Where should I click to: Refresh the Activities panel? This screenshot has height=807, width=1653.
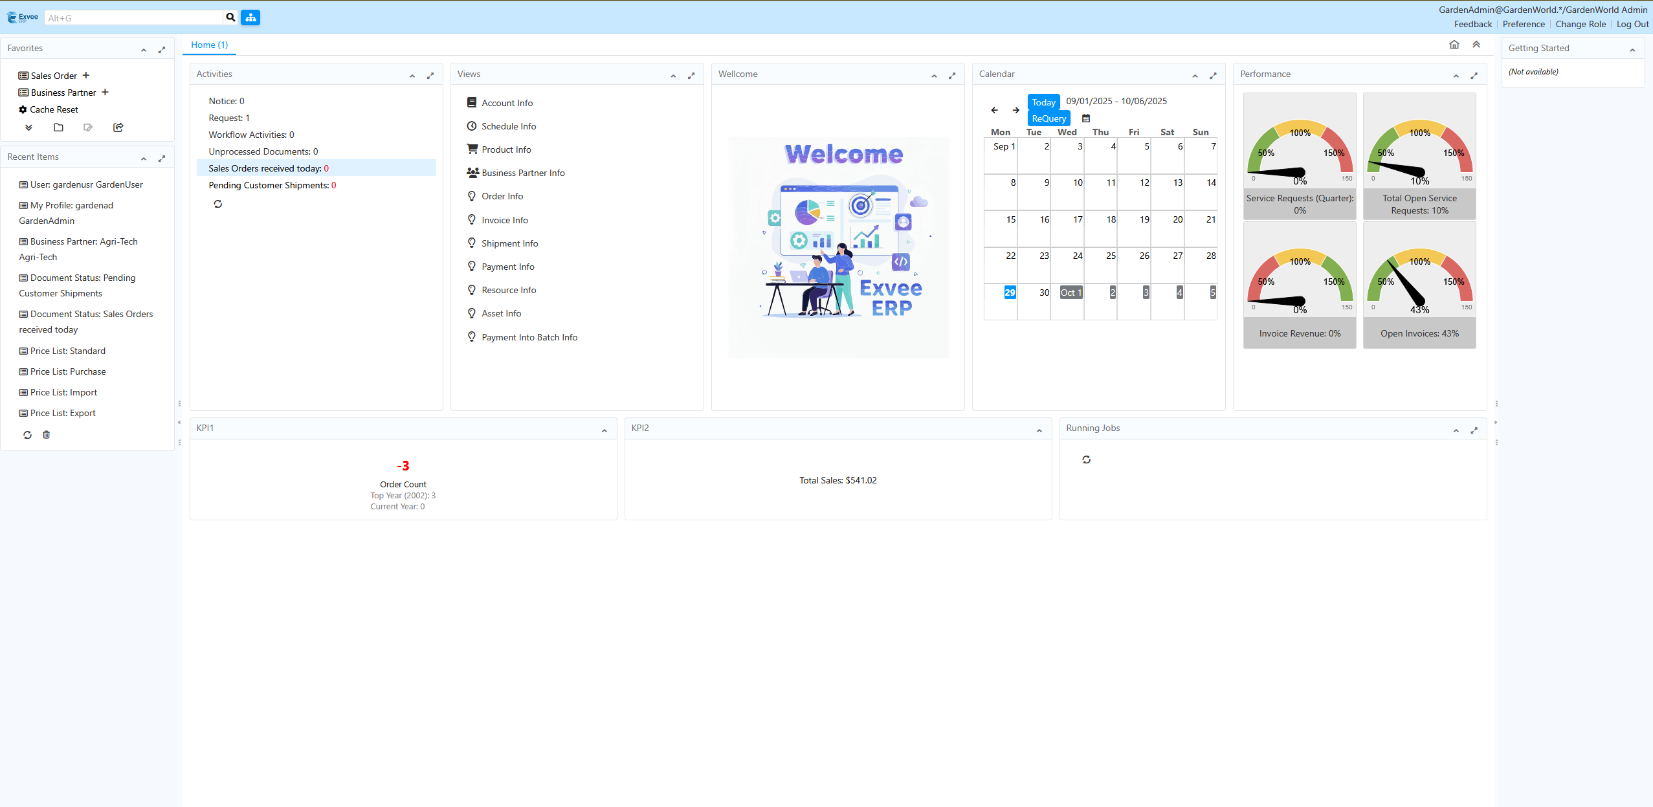click(x=218, y=204)
